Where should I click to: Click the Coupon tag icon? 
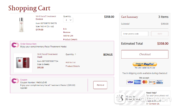click(15, 81)
